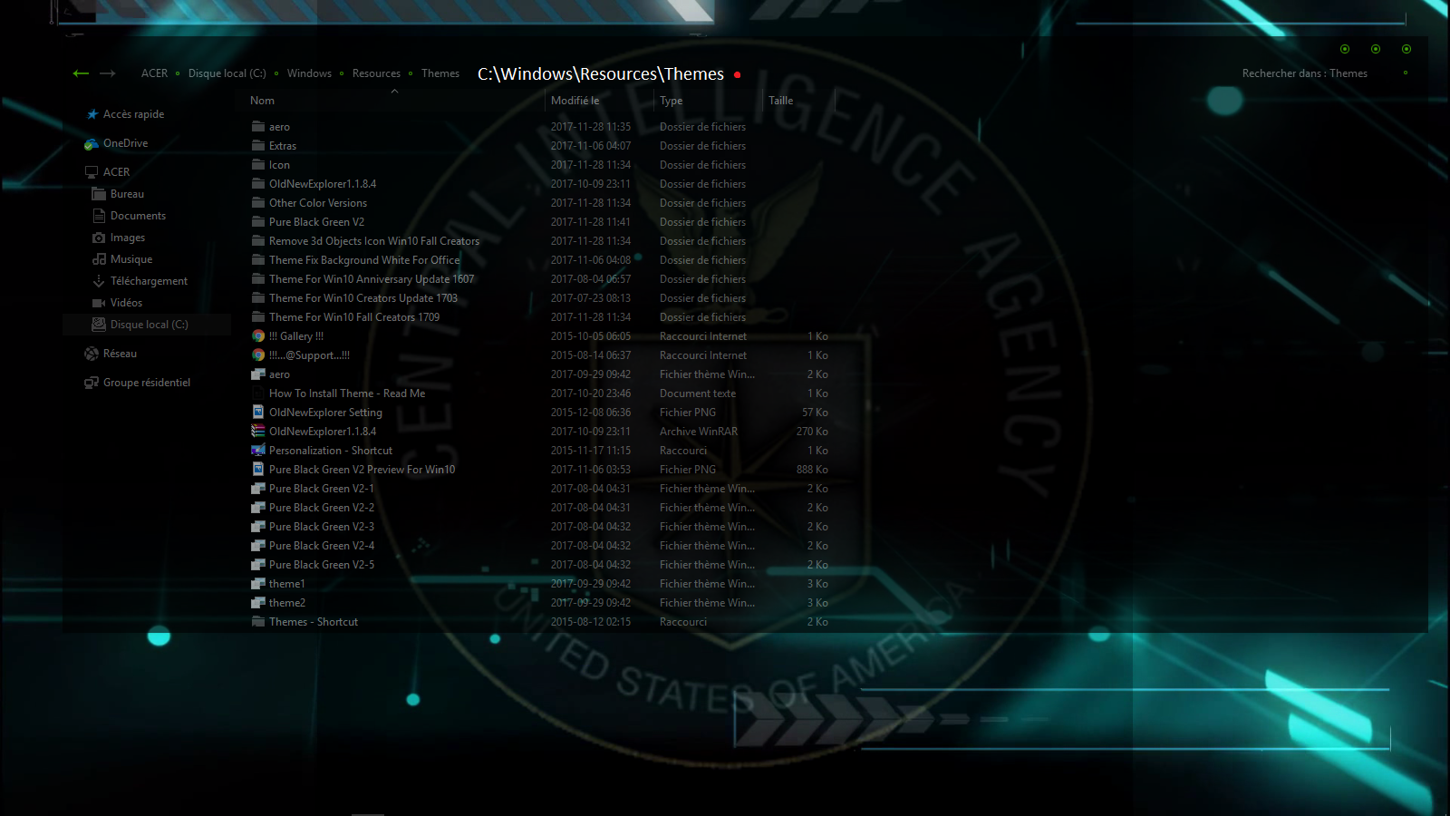Select 'Theme For Win10 Fall Creators 1709'
The width and height of the screenshot is (1450, 816).
[x=354, y=317]
